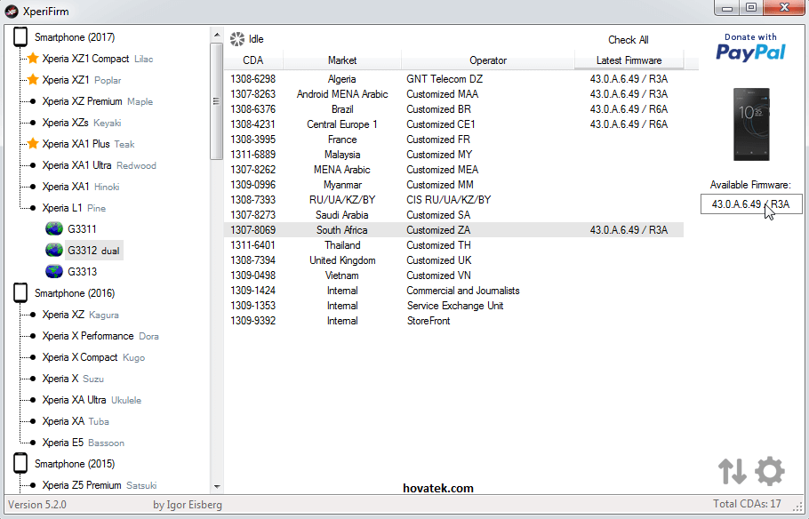
Task: Select CDA 1307-8262 MENA Arabic row
Action: pos(454,169)
